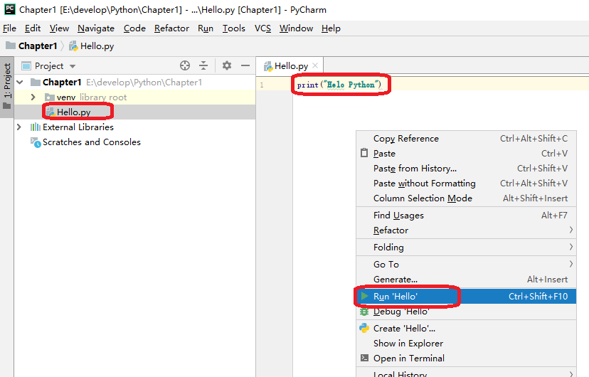Image resolution: width=589 pixels, height=377 pixels.
Task: Click the PyCharm application logo icon
Action: click(10, 9)
